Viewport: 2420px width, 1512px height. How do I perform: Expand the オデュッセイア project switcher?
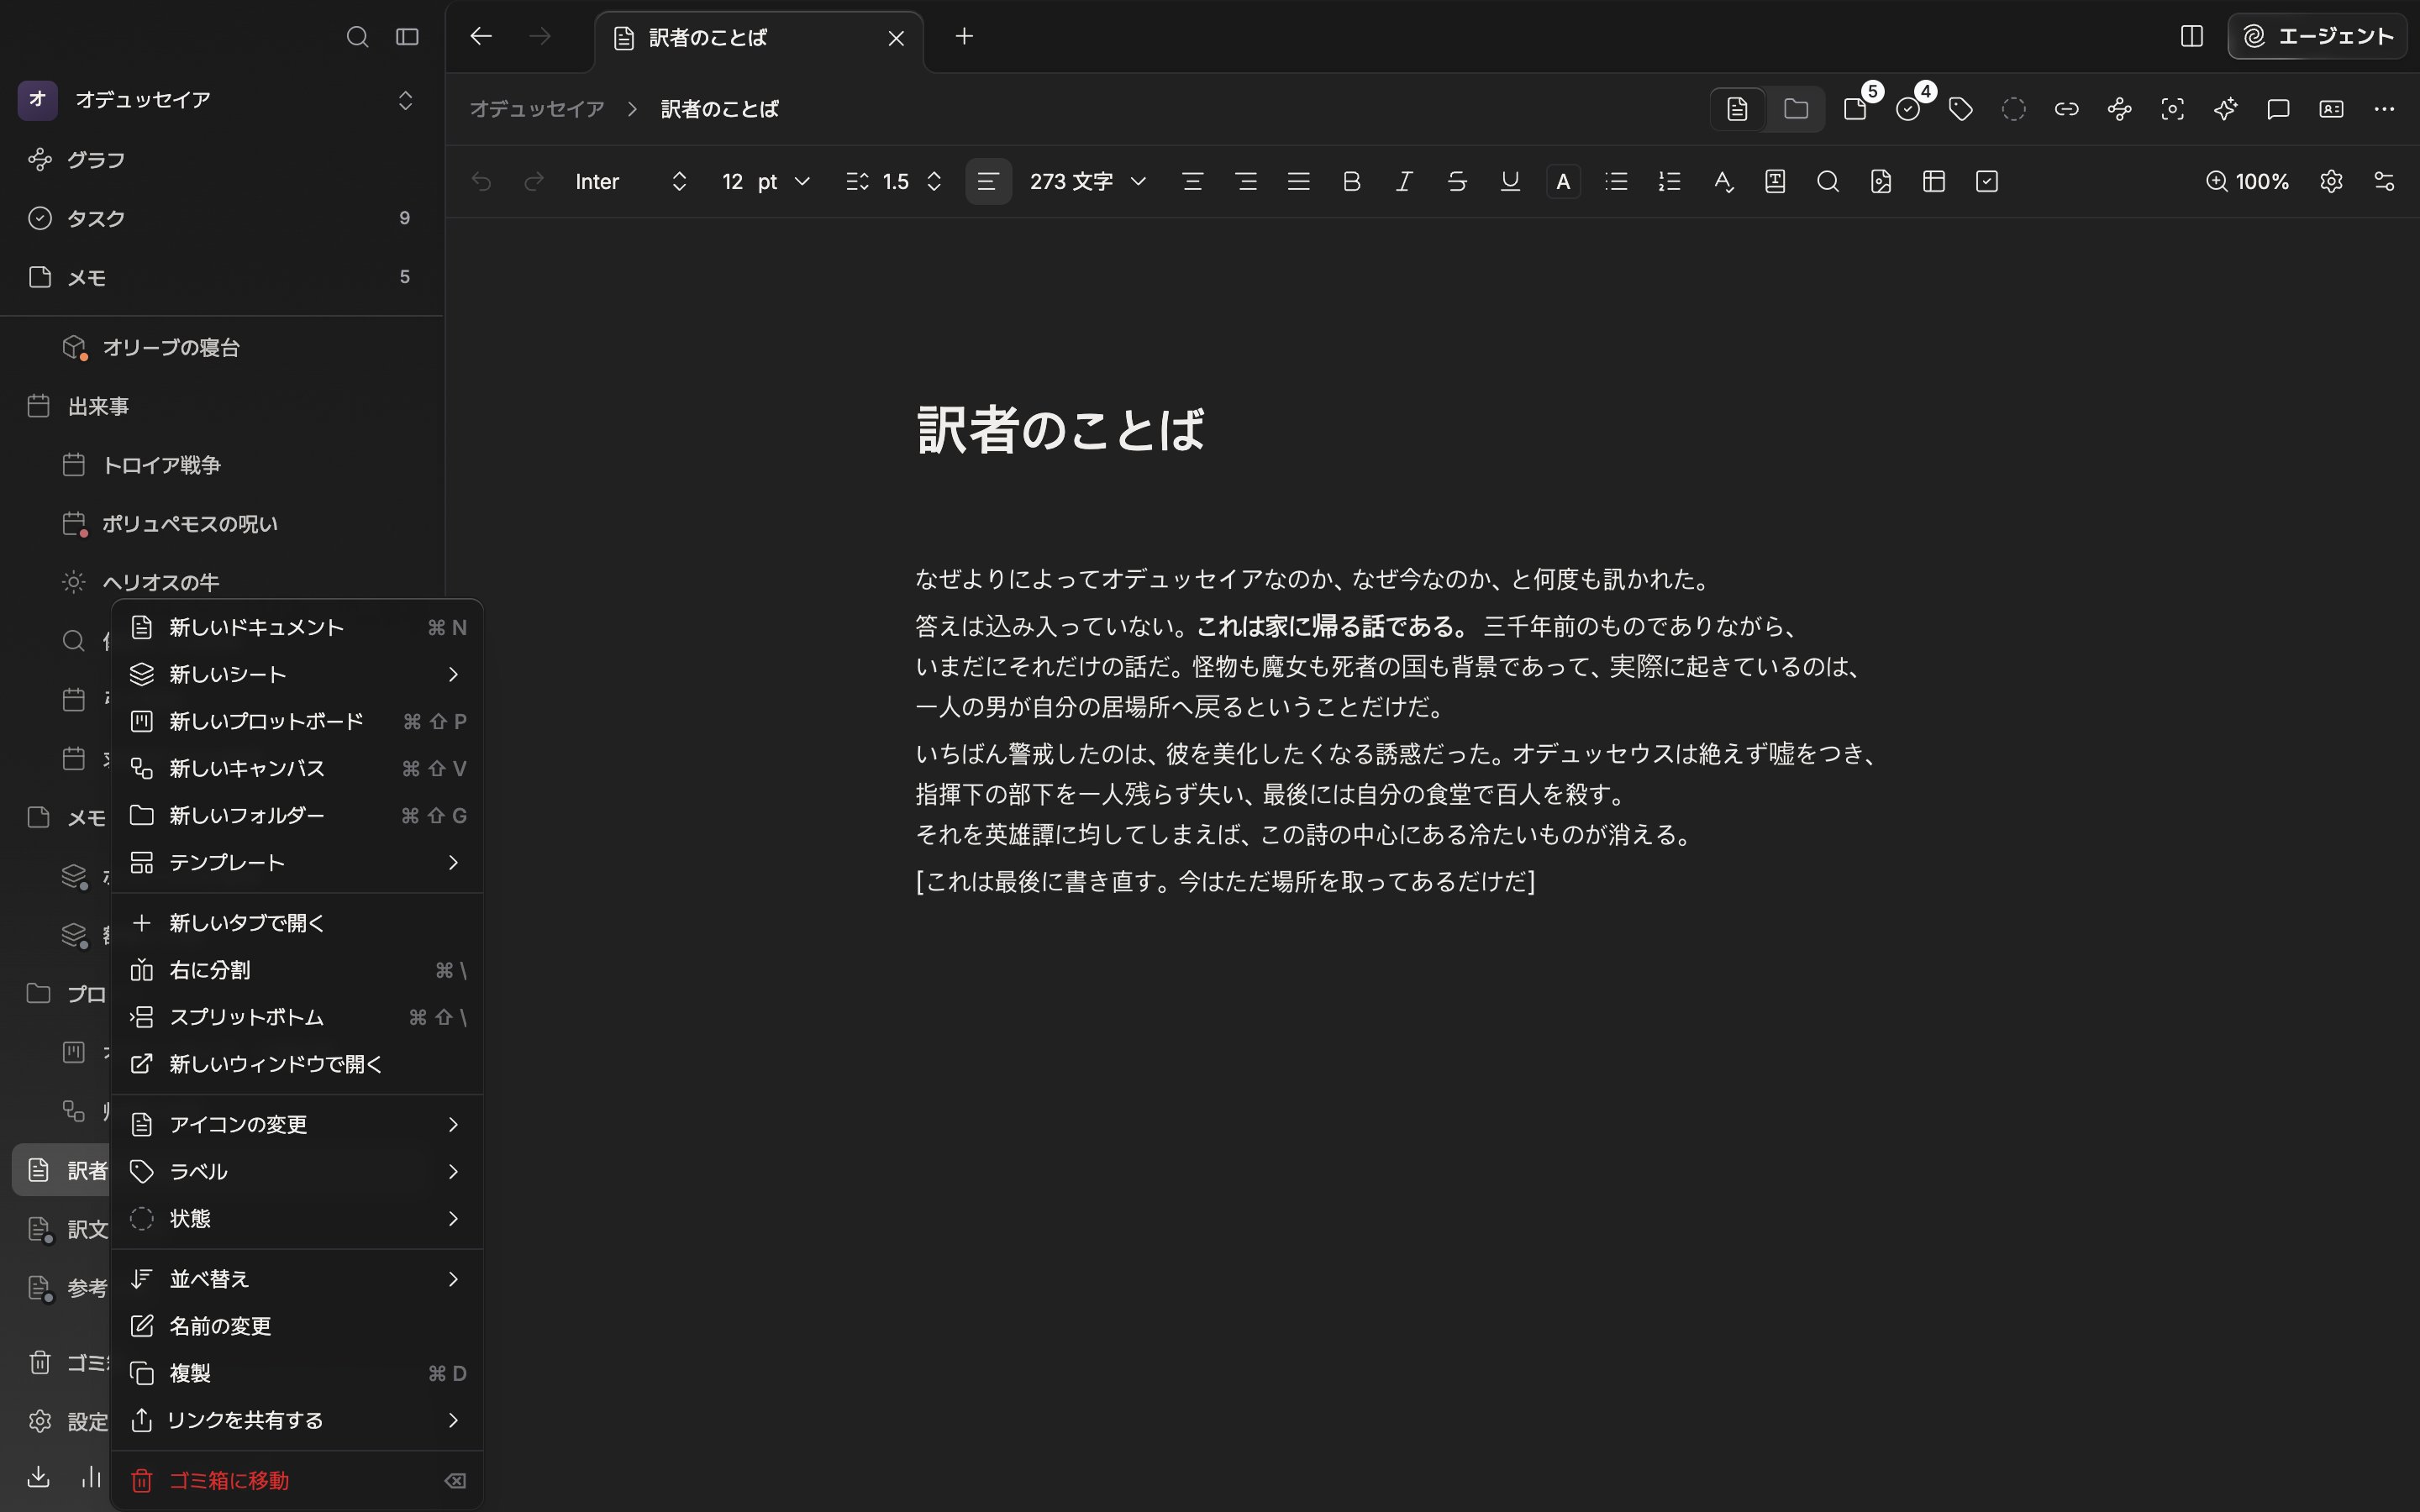click(x=405, y=100)
